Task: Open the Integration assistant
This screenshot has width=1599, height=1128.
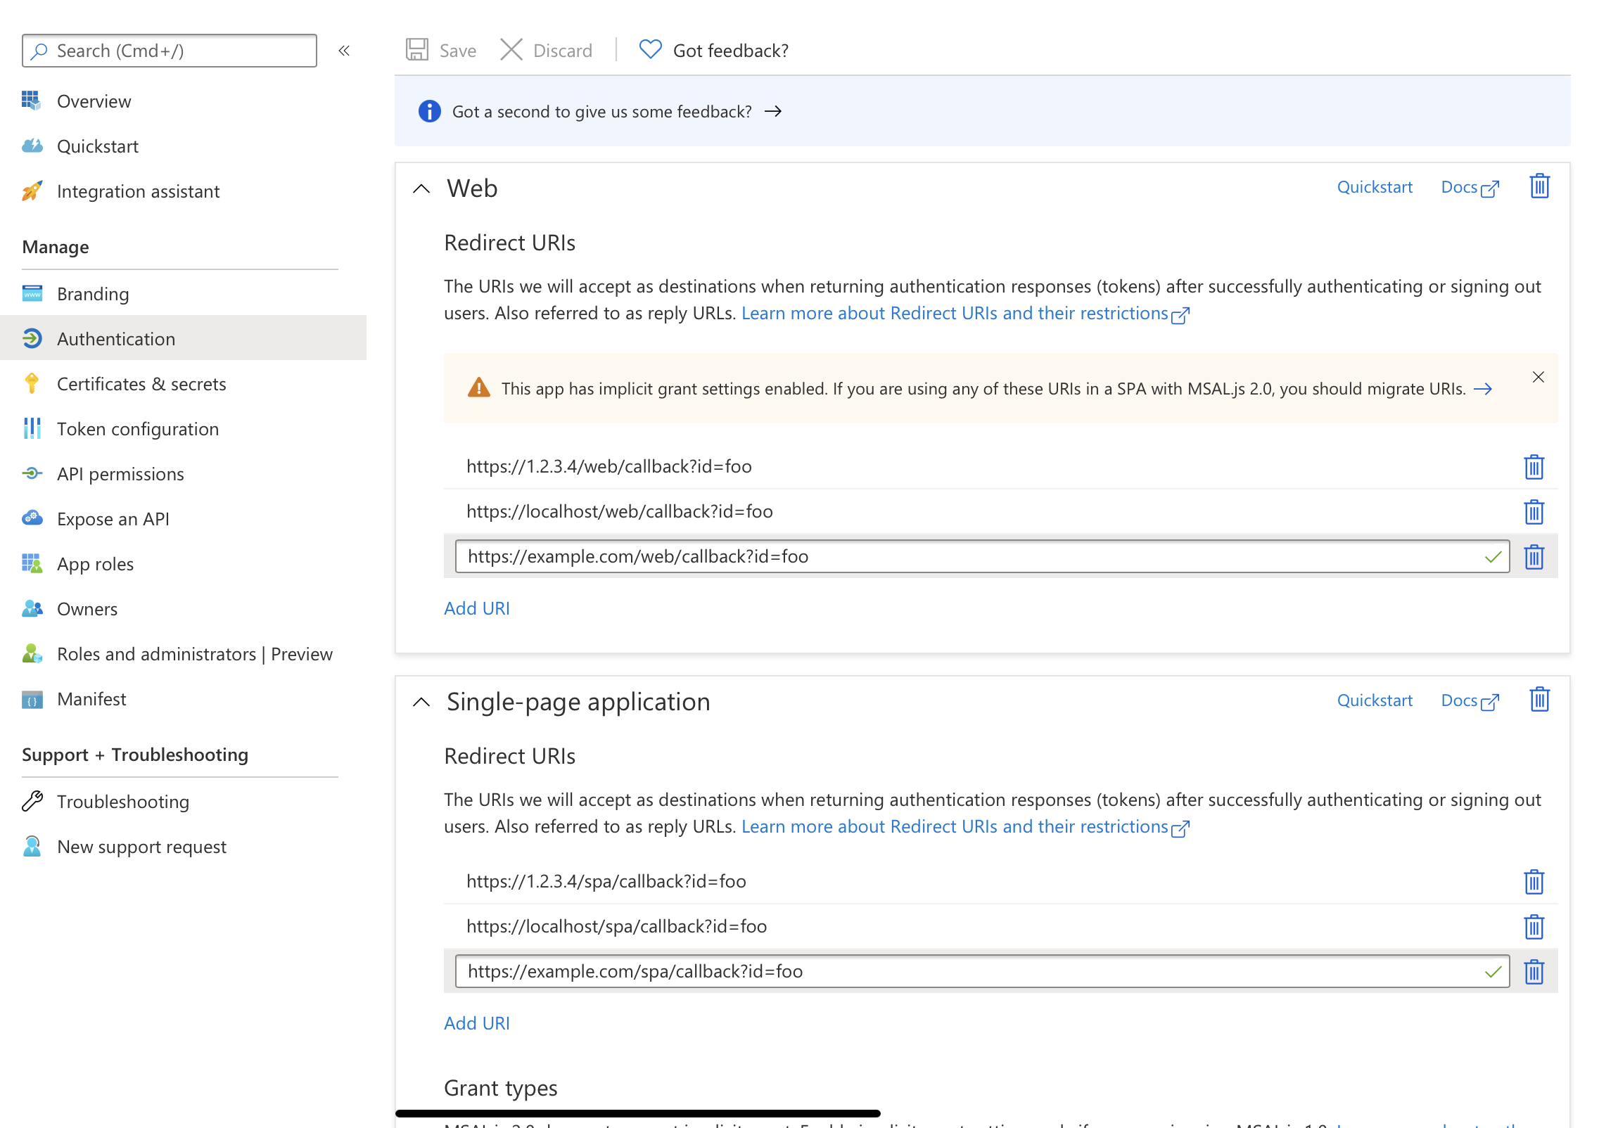Action: pos(138,191)
